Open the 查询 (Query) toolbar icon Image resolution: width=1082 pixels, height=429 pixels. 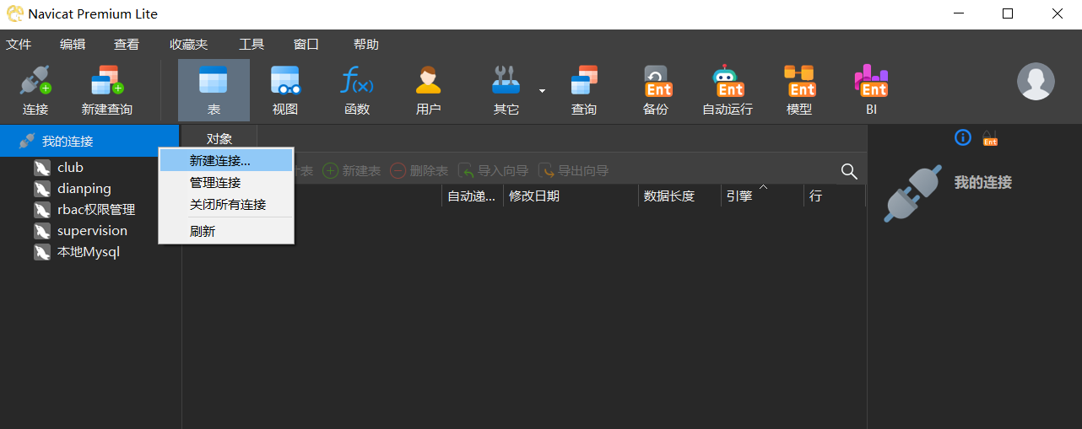pyautogui.click(x=584, y=90)
